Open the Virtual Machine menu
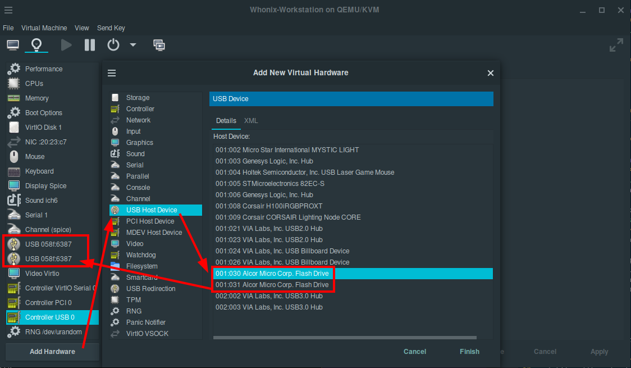The height and width of the screenshot is (368, 631). (x=44, y=28)
